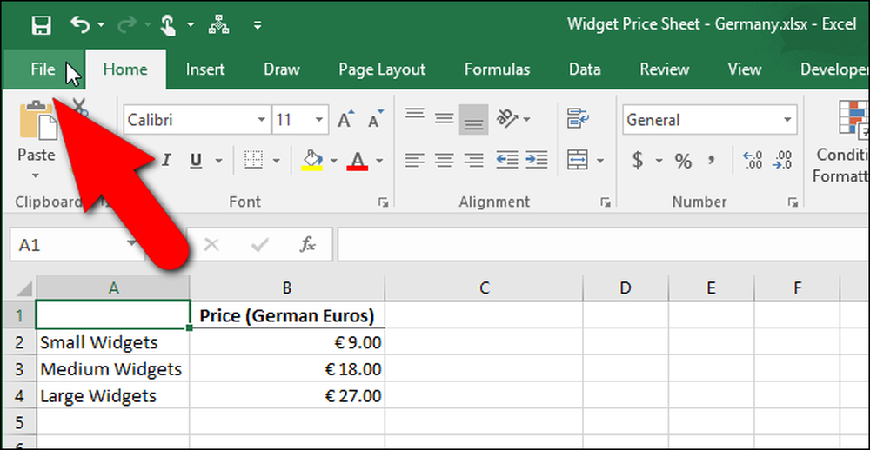Image resolution: width=870 pixels, height=450 pixels.
Task: Toggle the highlighted Bottom Align icon
Action: click(474, 119)
